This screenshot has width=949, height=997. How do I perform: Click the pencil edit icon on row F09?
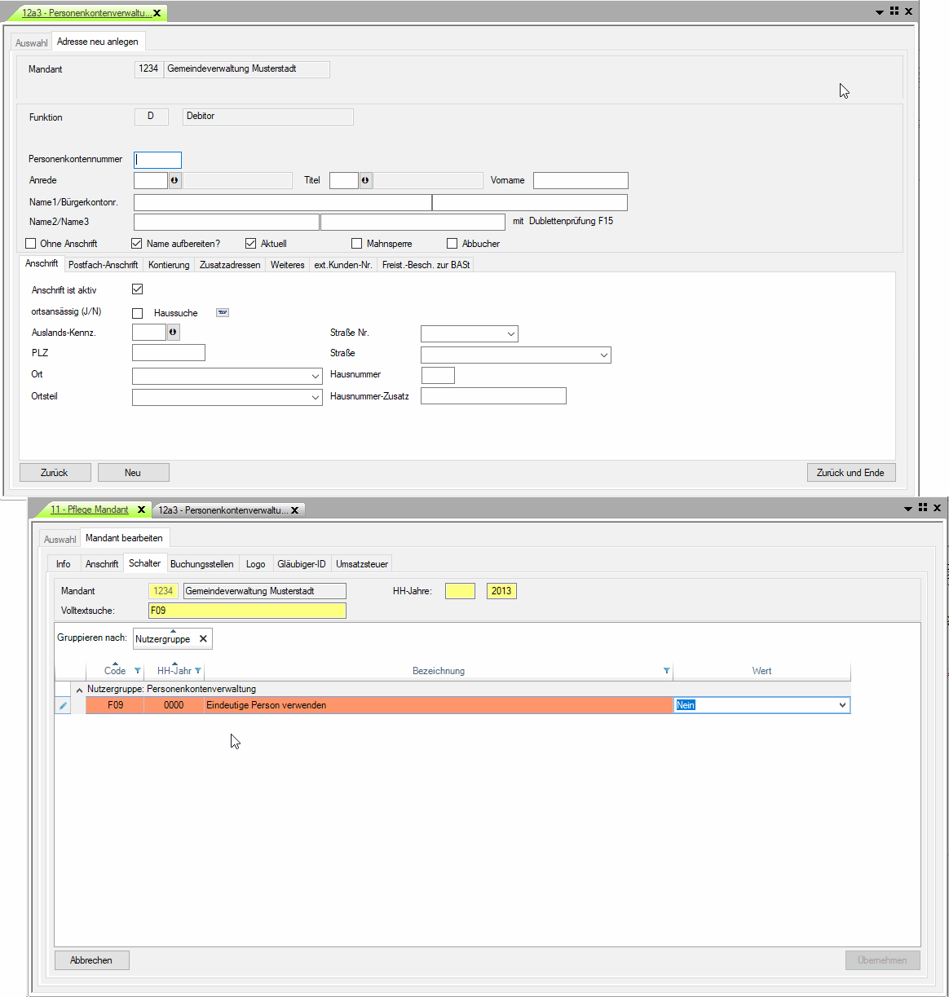[x=63, y=706]
